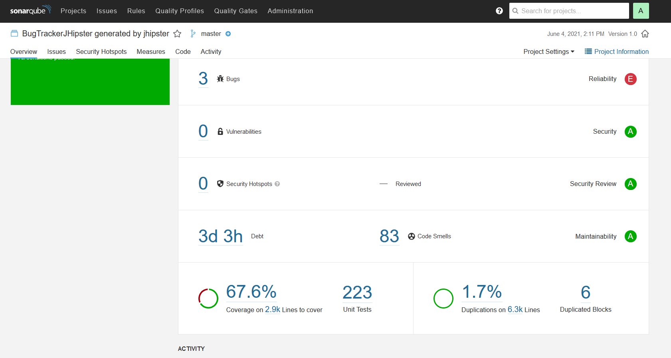Click the red E Reliability rating badge
This screenshot has width=671, height=358.
[630, 79]
